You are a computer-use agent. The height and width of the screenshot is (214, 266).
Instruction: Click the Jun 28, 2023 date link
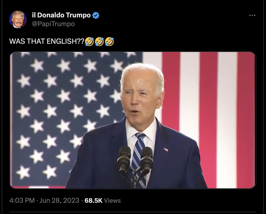pyautogui.click(x=59, y=200)
